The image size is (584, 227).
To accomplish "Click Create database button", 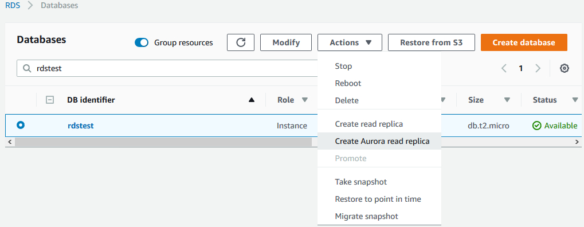I will coord(524,42).
